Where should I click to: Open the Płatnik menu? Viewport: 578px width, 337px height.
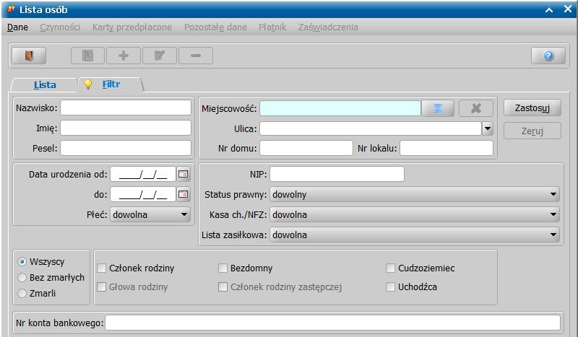click(272, 27)
